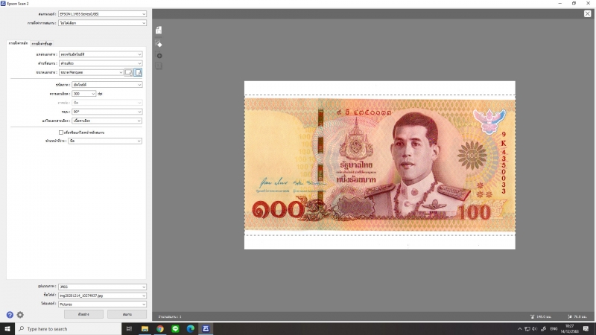Close the preview pane with the X button

(x=588, y=13)
